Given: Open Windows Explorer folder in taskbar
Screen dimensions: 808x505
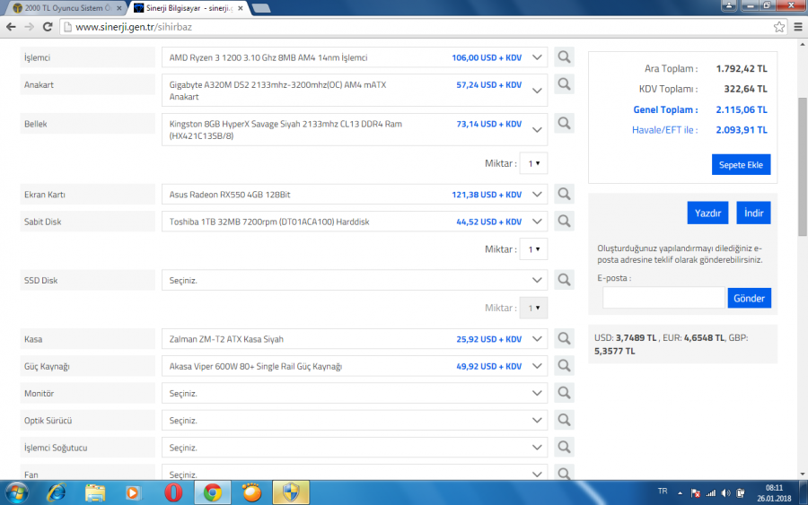Looking at the screenshot, I should [95, 493].
